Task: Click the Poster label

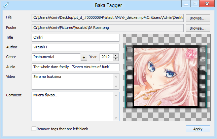Action: click(11, 28)
